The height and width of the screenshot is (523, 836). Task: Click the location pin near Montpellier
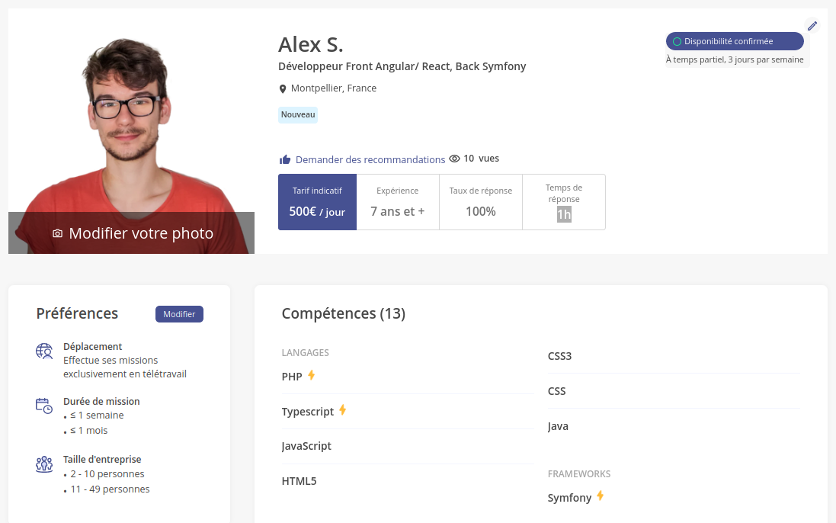pos(283,88)
